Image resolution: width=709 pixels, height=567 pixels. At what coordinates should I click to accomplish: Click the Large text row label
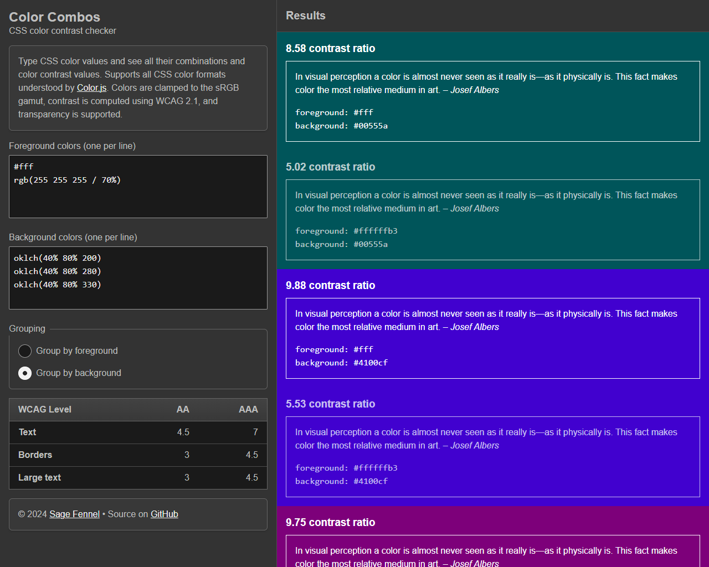coord(39,477)
